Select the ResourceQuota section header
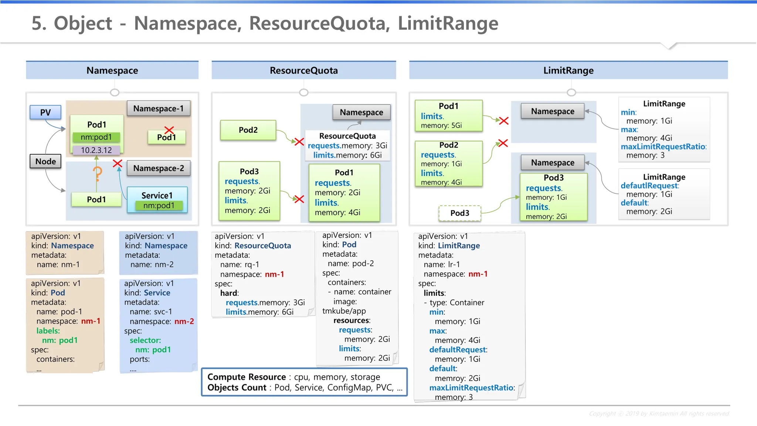This screenshot has height=426, width=757. click(x=304, y=70)
